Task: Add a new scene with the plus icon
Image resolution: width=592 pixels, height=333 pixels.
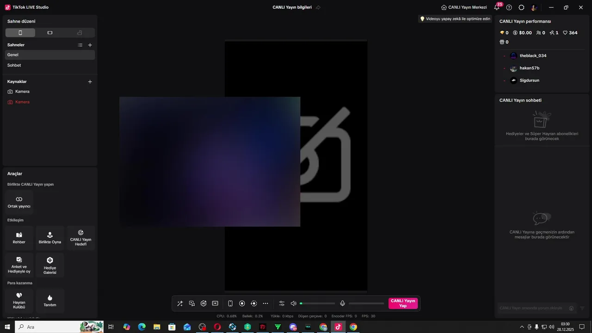Action: 90,45
